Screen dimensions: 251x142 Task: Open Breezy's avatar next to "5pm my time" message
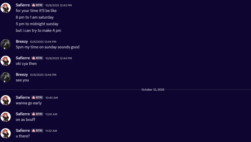(6, 44)
